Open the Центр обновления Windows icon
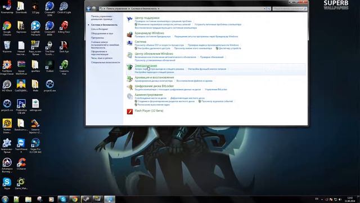Screen dimensions: 360x203 point(129,55)
